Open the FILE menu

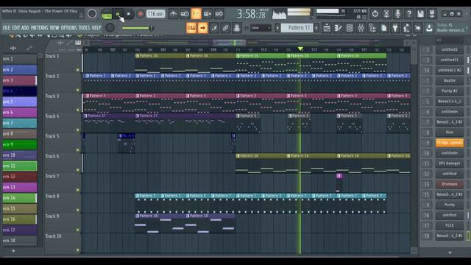pyautogui.click(x=7, y=28)
